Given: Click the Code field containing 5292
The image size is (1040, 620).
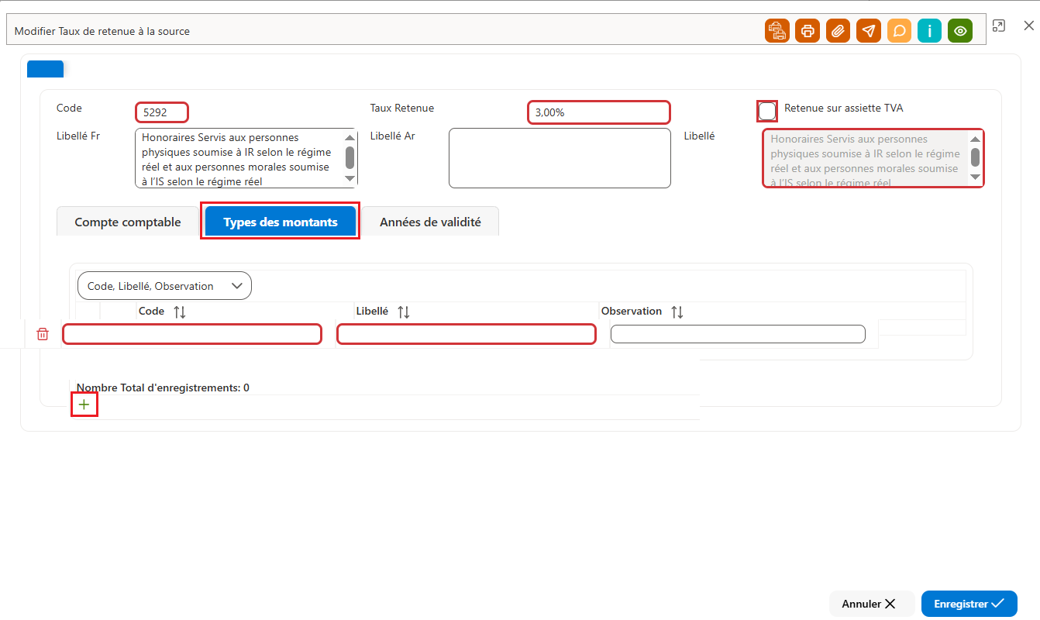Looking at the screenshot, I should 162,112.
